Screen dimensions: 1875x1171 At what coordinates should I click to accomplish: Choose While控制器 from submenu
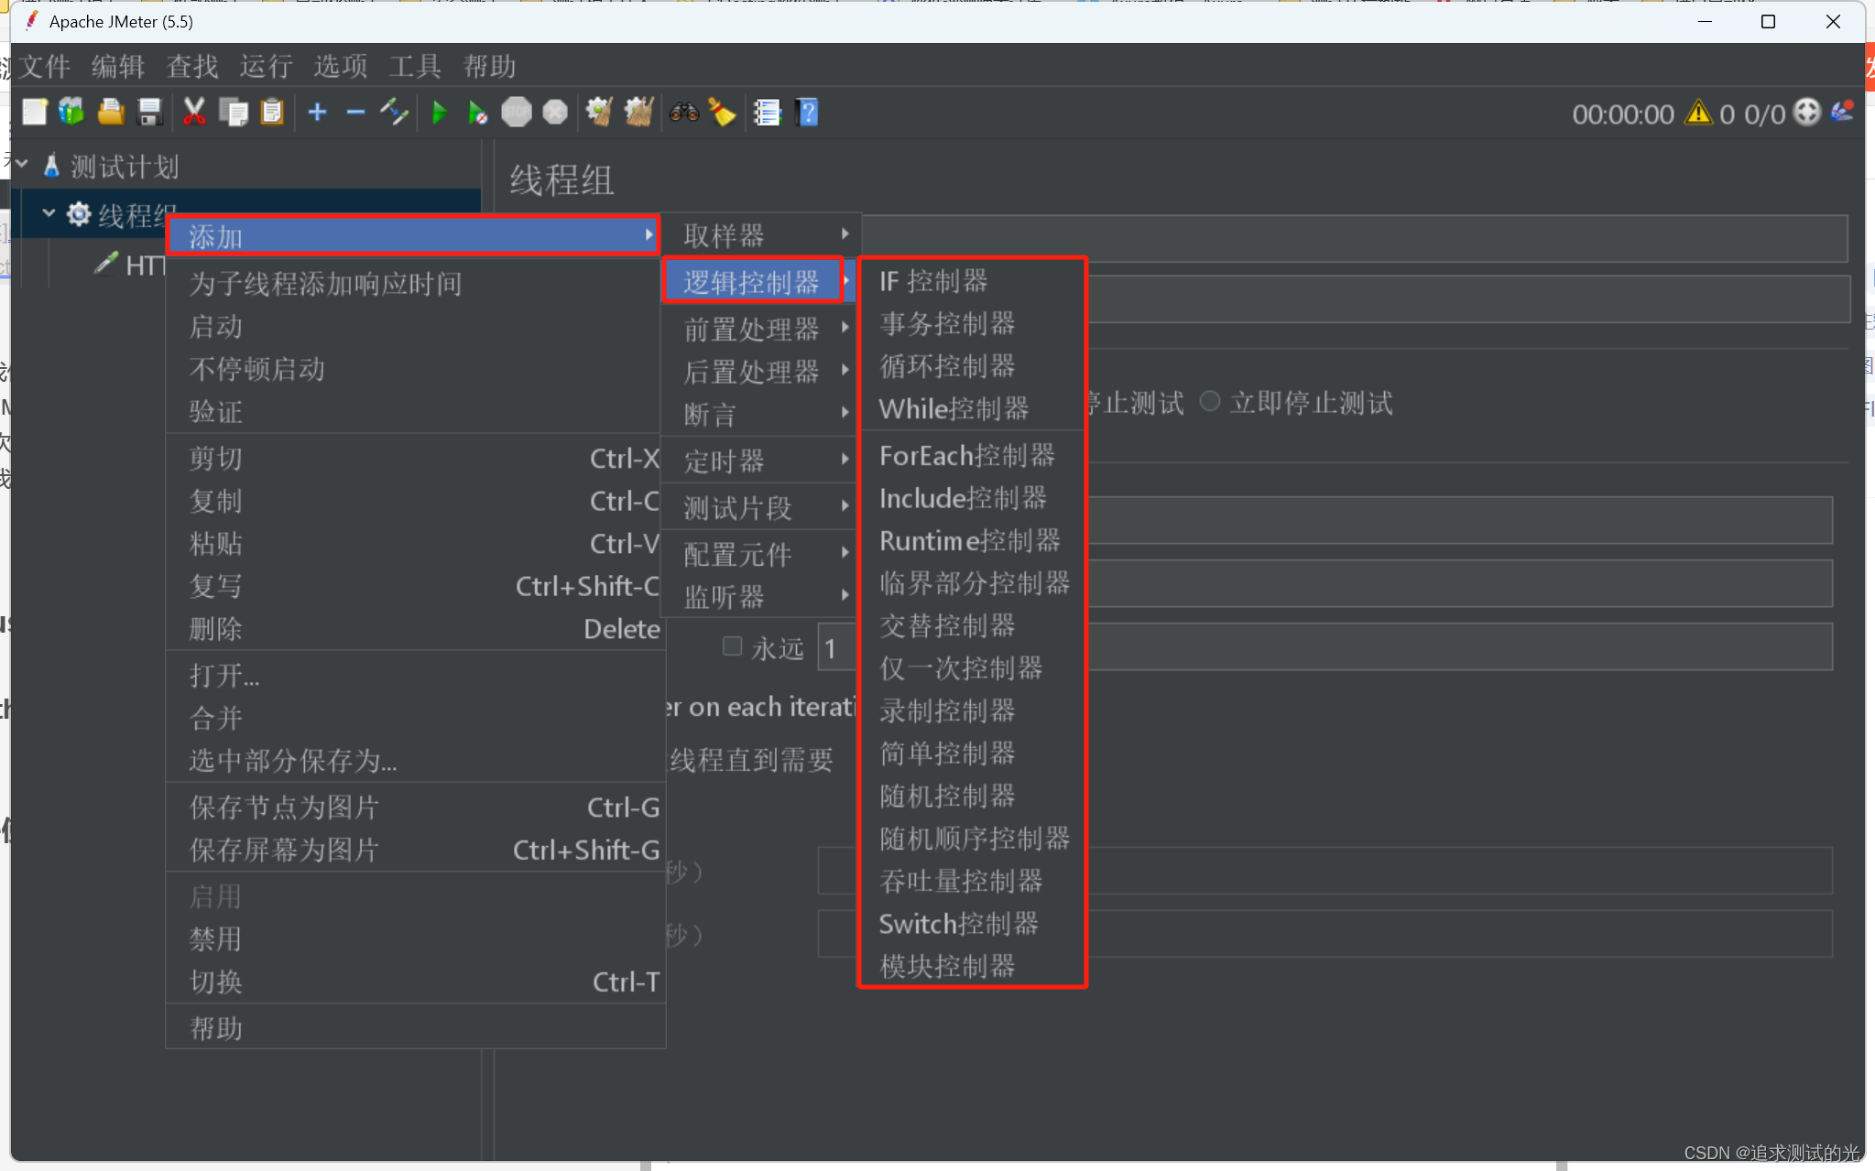(972, 408)
